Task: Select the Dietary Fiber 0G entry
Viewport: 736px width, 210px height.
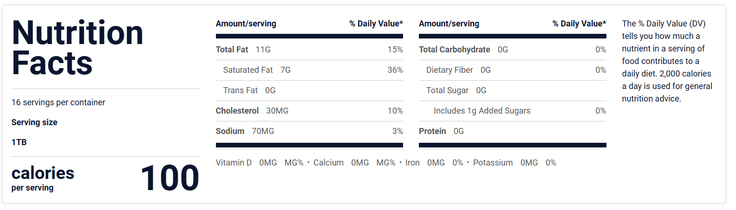Action: tap(458, 70)
